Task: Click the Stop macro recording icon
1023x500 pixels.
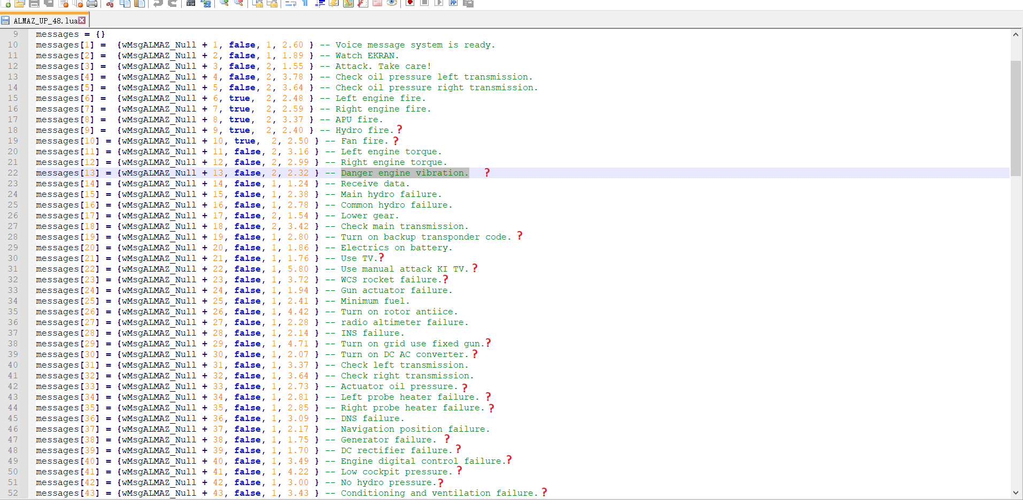Action: point(424,3)
